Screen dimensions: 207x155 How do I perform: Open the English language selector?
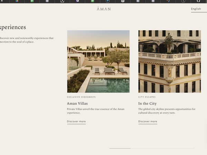pos(196,9)
